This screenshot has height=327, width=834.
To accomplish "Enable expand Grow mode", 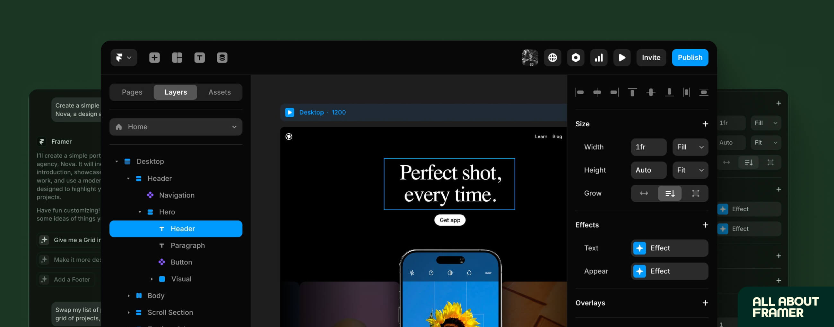I will (695, 193).
